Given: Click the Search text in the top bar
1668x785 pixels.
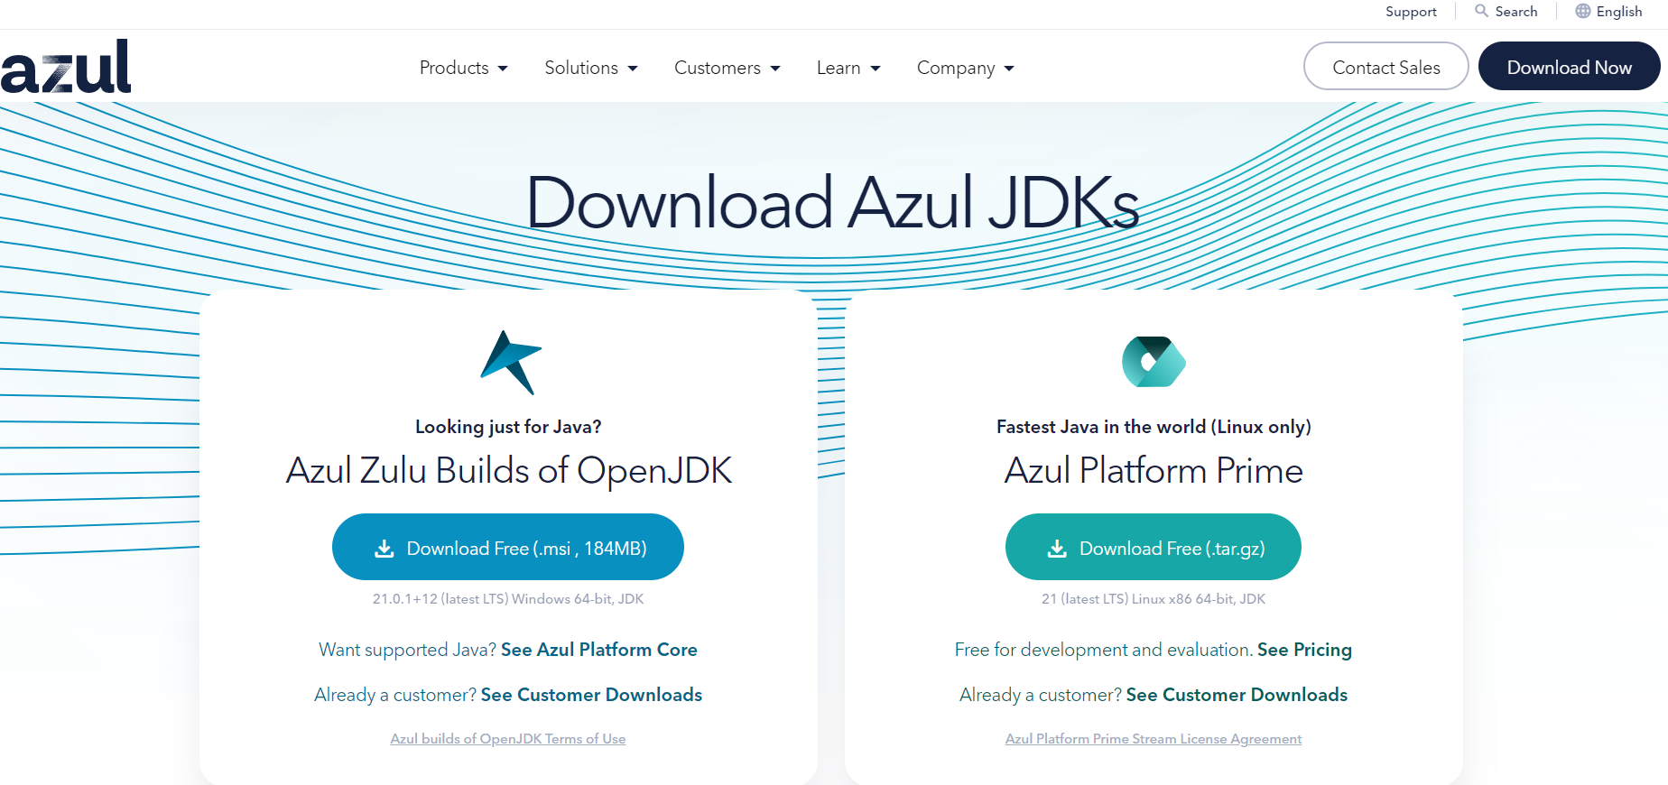Looking at the screenshot, I should coord(1516,12).
